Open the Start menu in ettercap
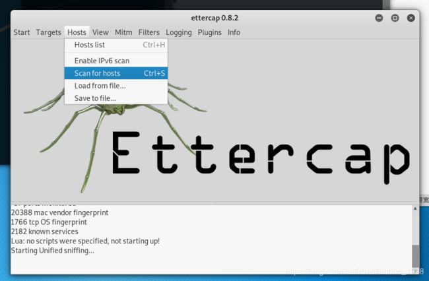This screenshot has width=429, height=281. click(x=22, y=32)
